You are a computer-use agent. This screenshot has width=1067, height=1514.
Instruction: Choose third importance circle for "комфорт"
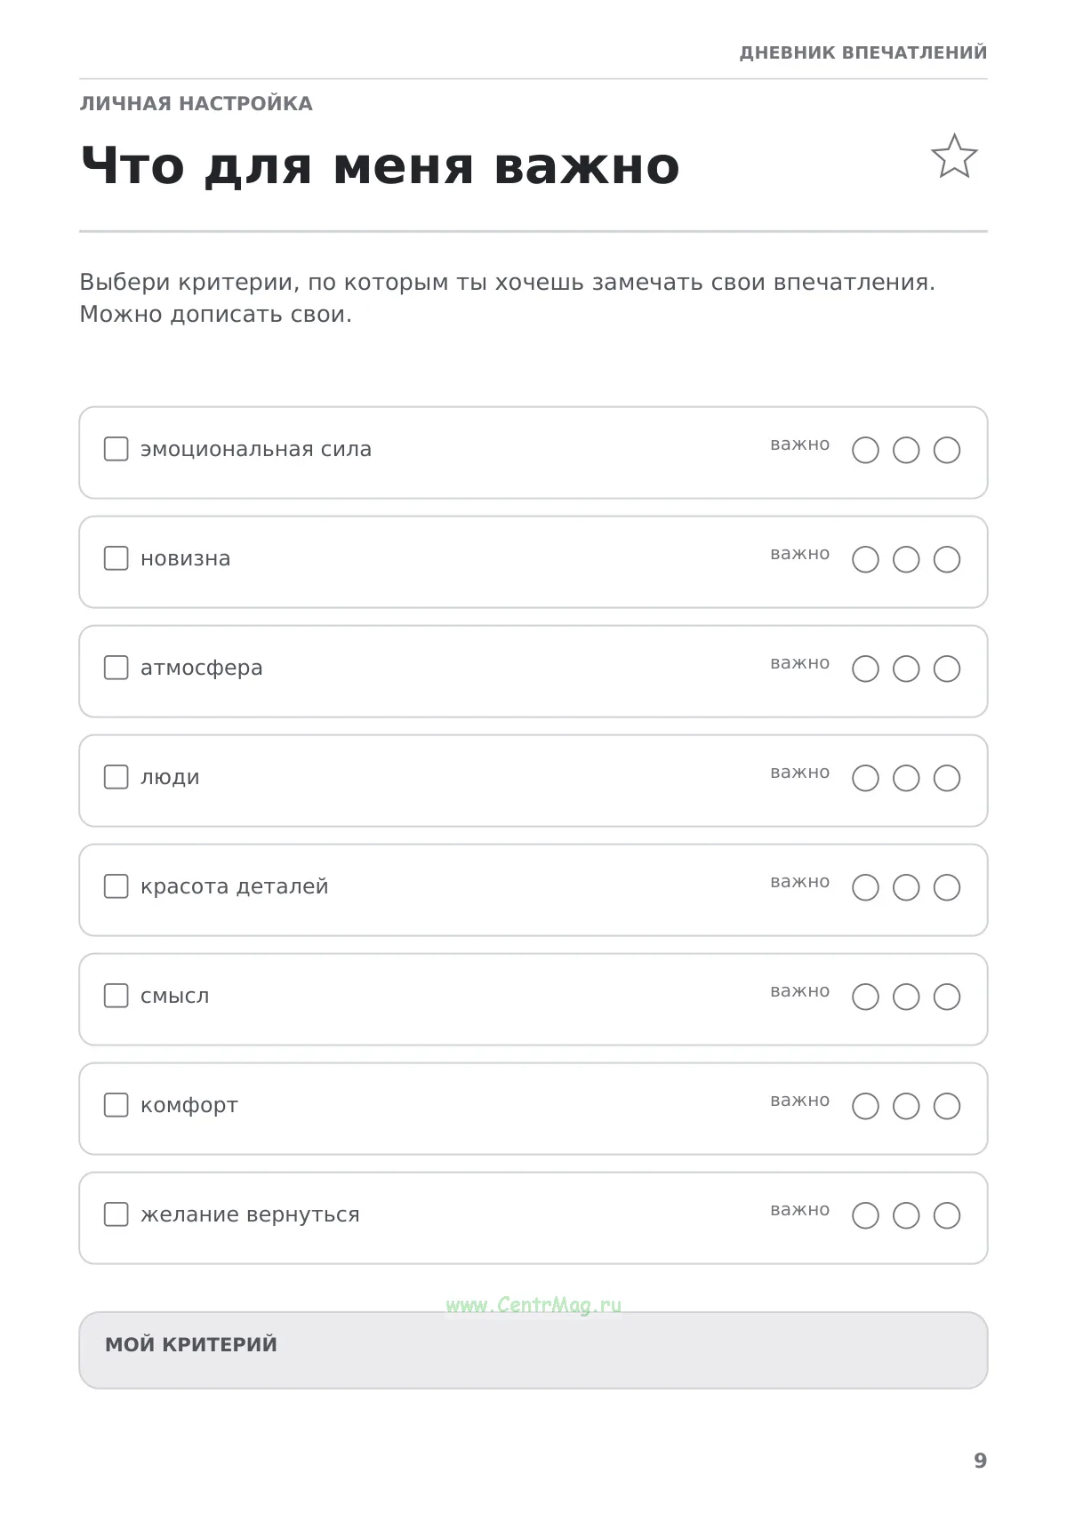click(x=947, y=1106)
